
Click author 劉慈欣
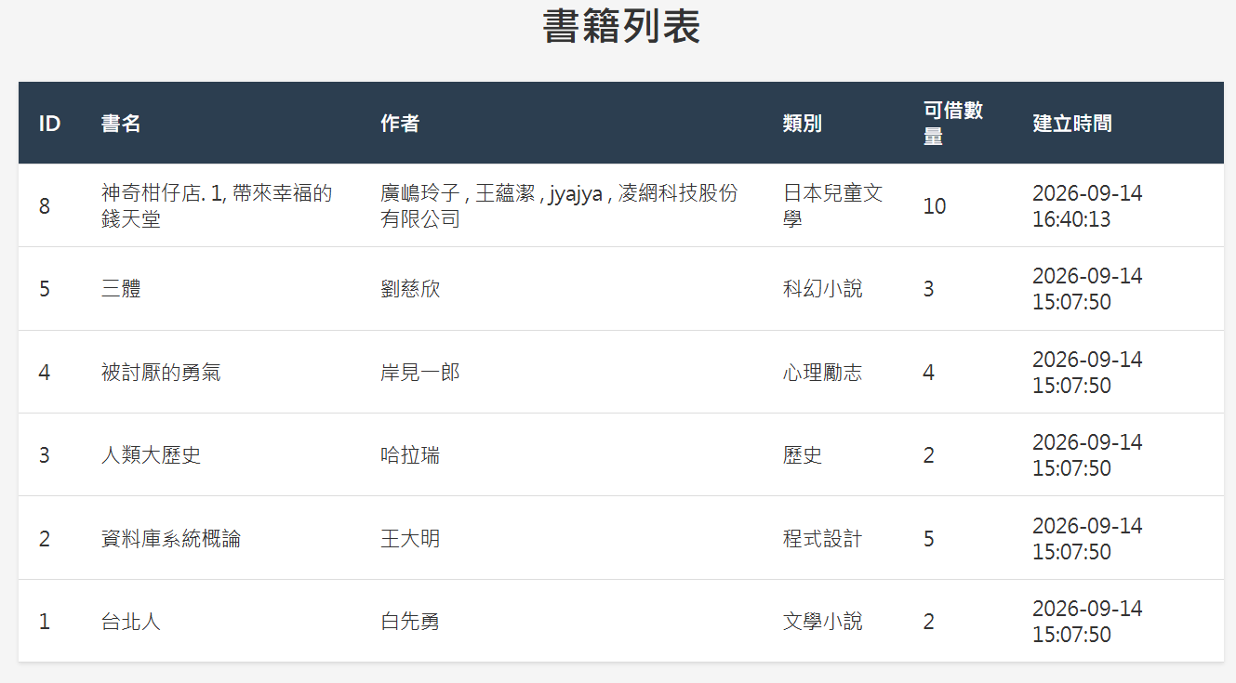point(410,289)
